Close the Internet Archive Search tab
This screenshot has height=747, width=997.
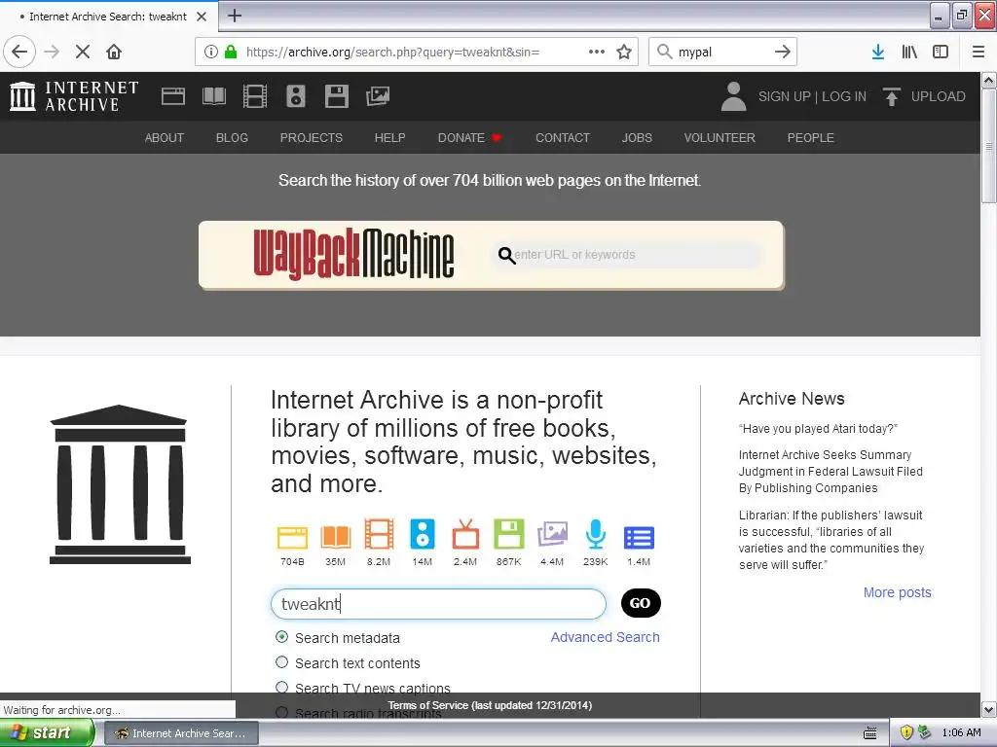tap(202, 17)
